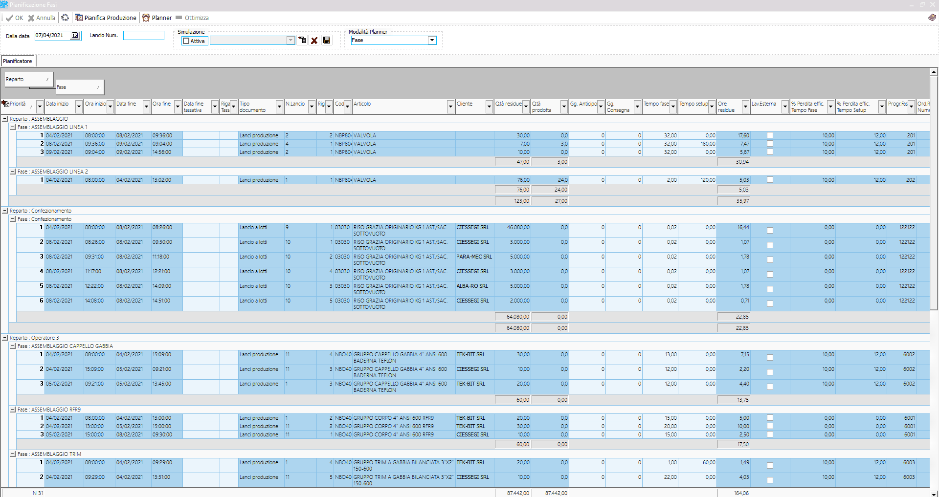Focus the Lancio Num. input field

(144, 35)
